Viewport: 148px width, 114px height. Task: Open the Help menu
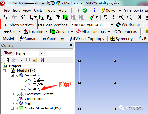point(62,11)
